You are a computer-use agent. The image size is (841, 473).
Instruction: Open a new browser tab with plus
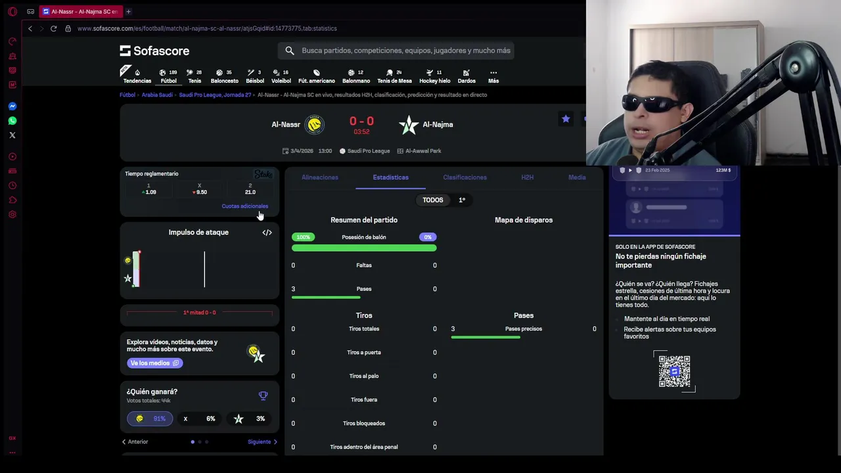[x=128, y=12]
